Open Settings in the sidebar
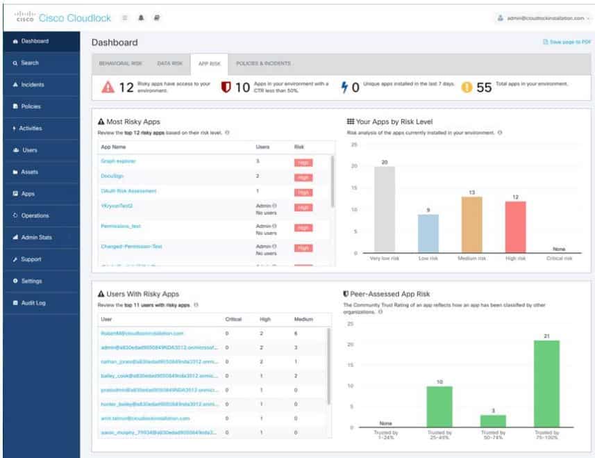Screen dimensions: 595x458 [x=42, y=281]
